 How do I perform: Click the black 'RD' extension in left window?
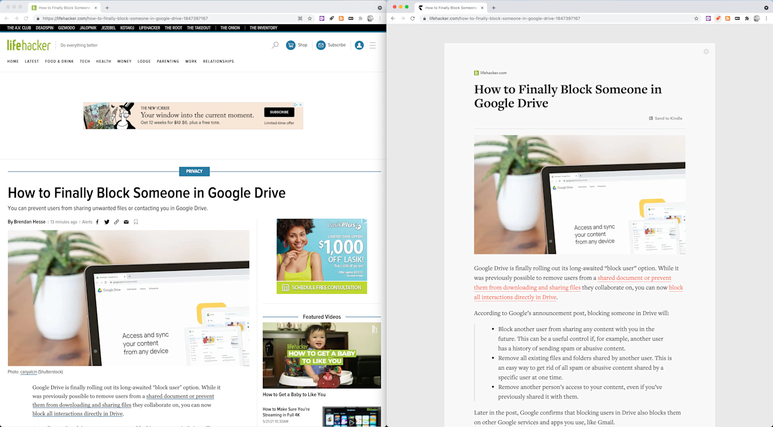351,18
